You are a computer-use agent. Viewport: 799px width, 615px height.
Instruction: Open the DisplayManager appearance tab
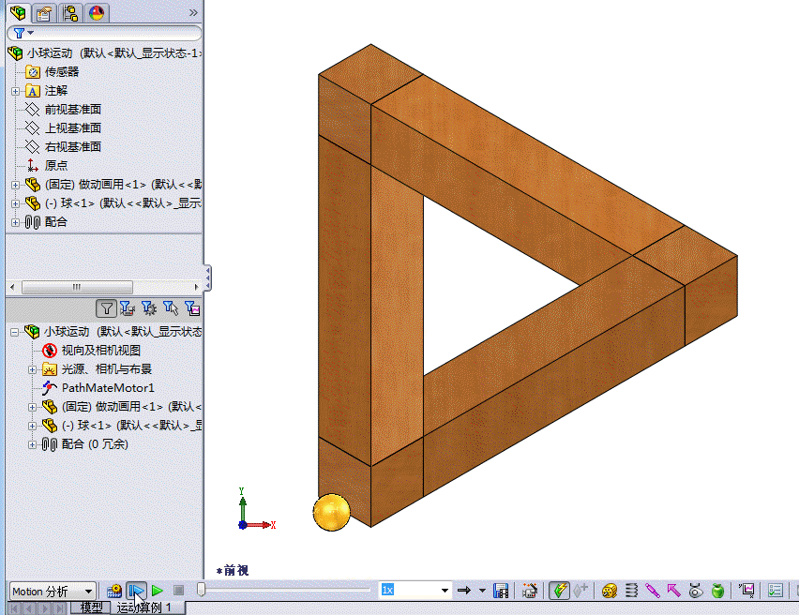tap(97, 13)
